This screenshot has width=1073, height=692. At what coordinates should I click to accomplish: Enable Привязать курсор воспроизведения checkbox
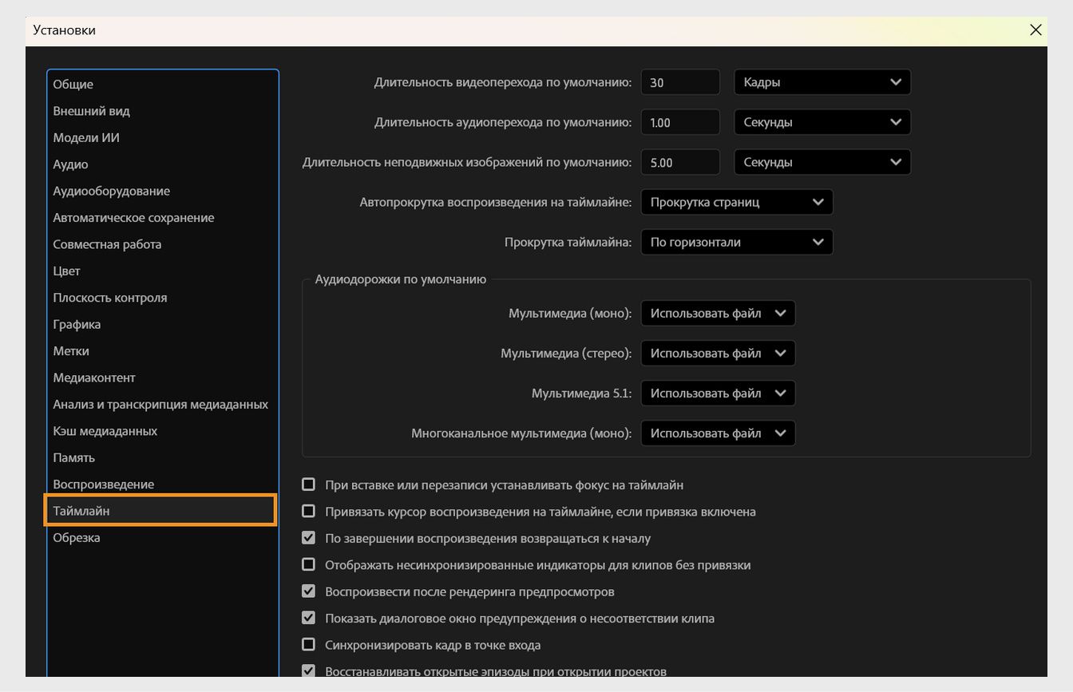pyautogui.click(x=308, y=511)
